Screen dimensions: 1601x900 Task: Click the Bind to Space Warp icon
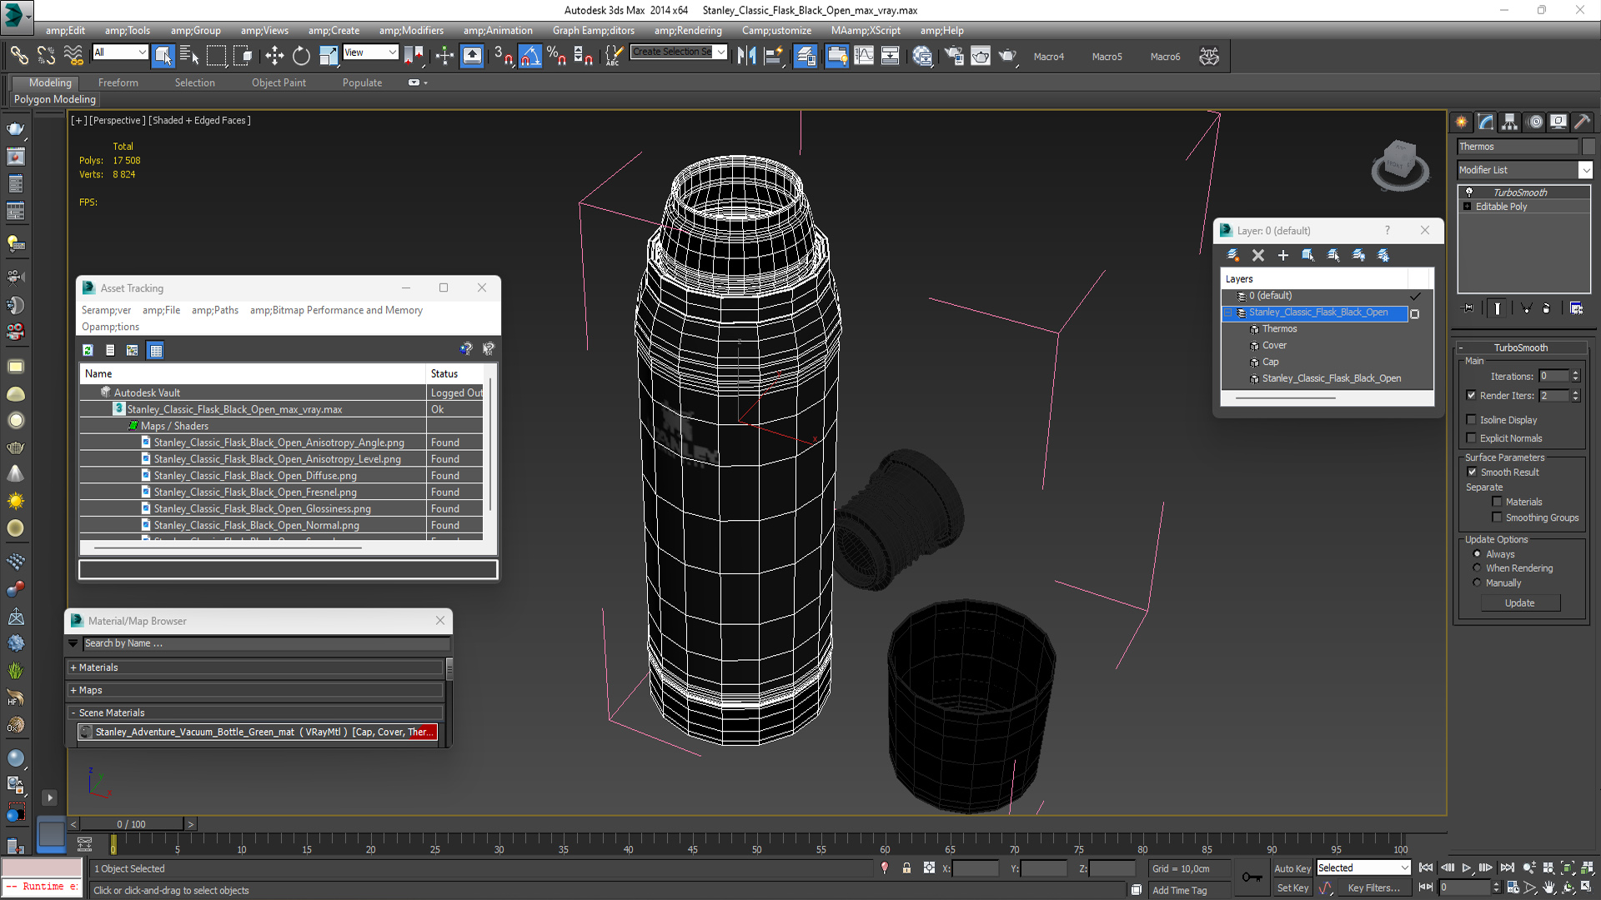pyautogui.click(x=74, y=56)
